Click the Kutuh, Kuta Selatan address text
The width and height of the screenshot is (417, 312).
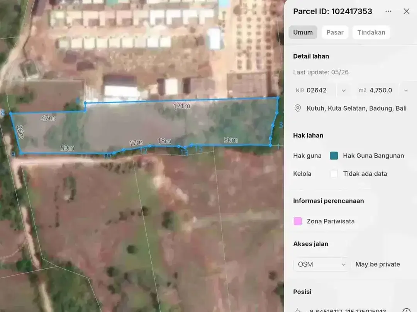[356, 108]
